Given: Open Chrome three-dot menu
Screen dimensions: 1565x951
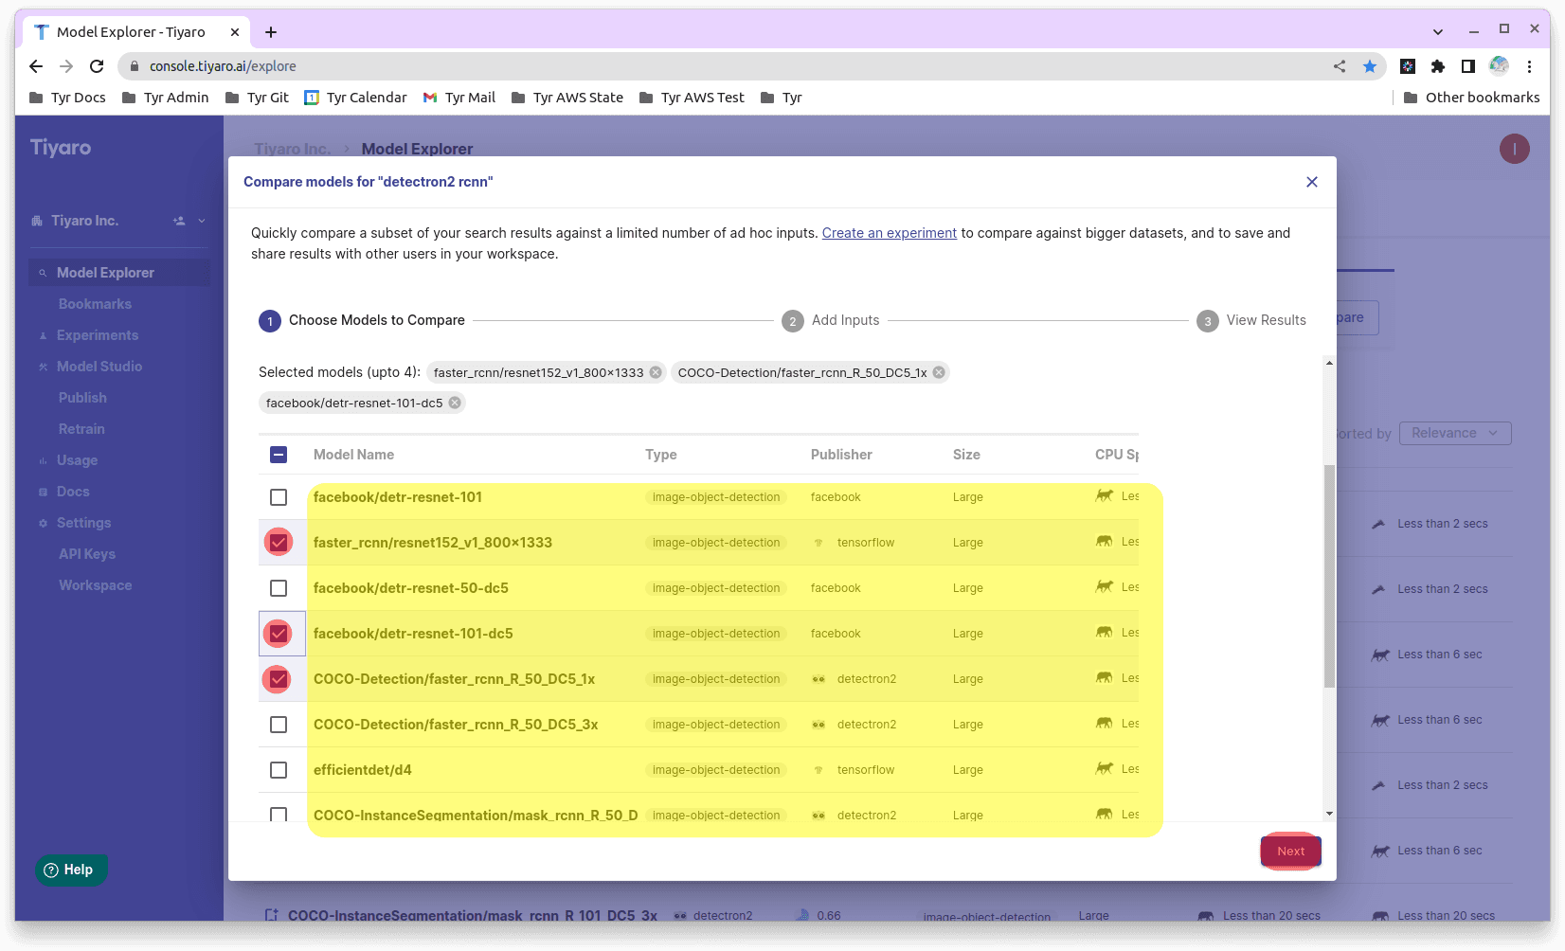Looking at the screenshot, I should 1529,66.
